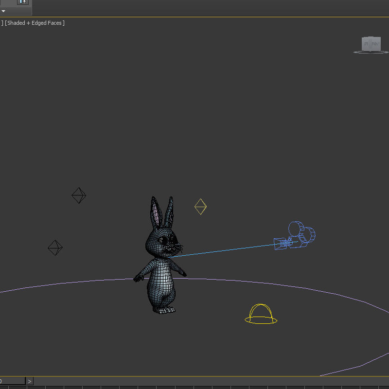389x389 pixels.
Task: Click the ViewCube compass ring
Action: pyautogui.click(x=371, y=52)
